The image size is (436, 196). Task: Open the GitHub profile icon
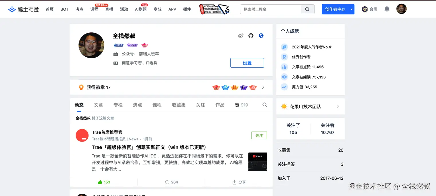pos(251,36)
